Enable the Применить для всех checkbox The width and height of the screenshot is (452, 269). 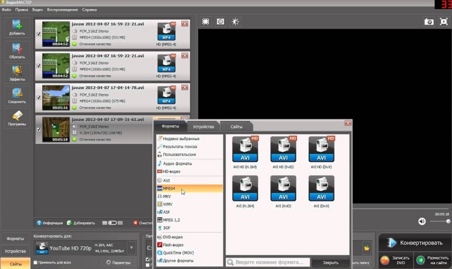(x=36, y=262)
